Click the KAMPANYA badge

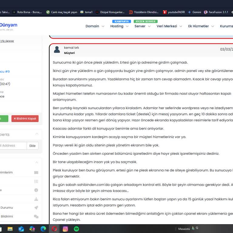coord(122,22)
